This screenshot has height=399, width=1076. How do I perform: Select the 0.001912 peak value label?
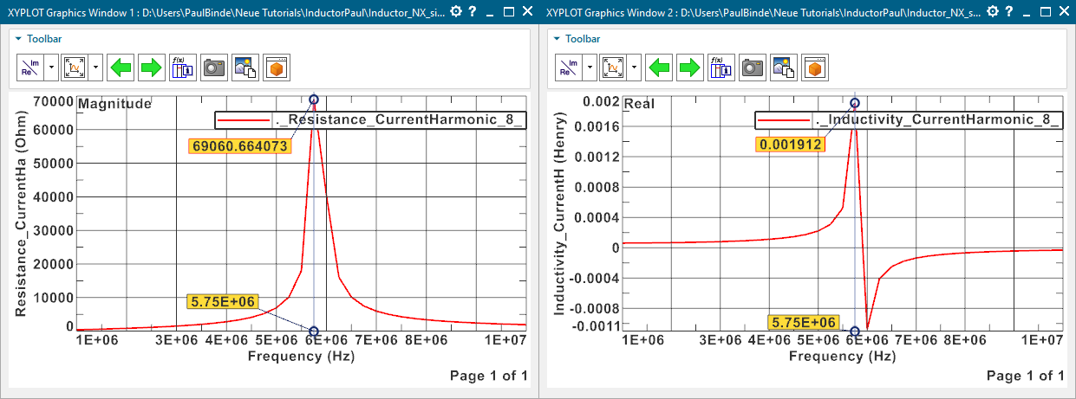791,145
